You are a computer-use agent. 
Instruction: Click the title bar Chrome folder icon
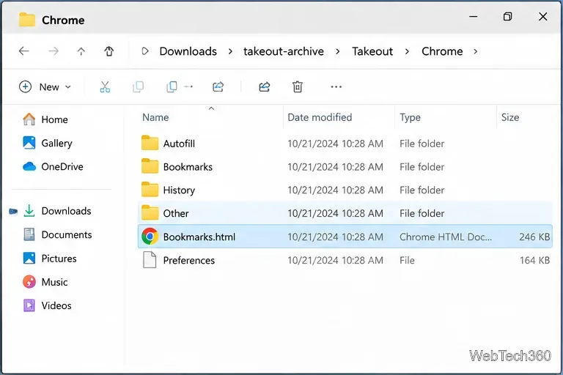coord(27,20)
